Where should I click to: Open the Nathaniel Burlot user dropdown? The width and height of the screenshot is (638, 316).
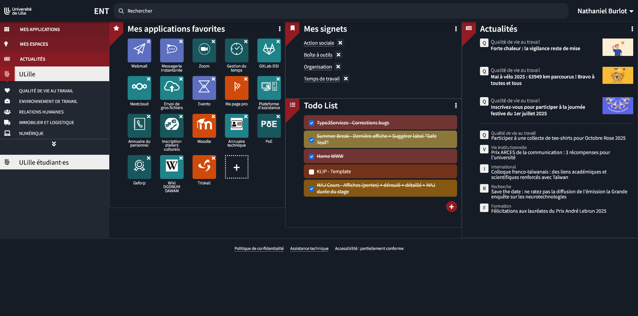pos(605,11)
